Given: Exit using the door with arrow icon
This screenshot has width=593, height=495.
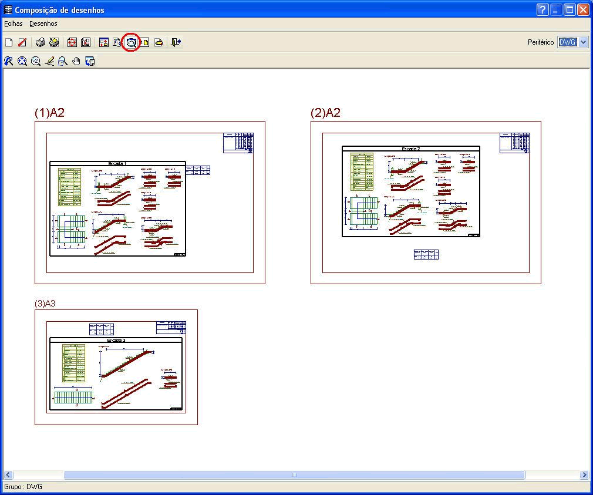Looking at the screenshot, I should point(176,42).
